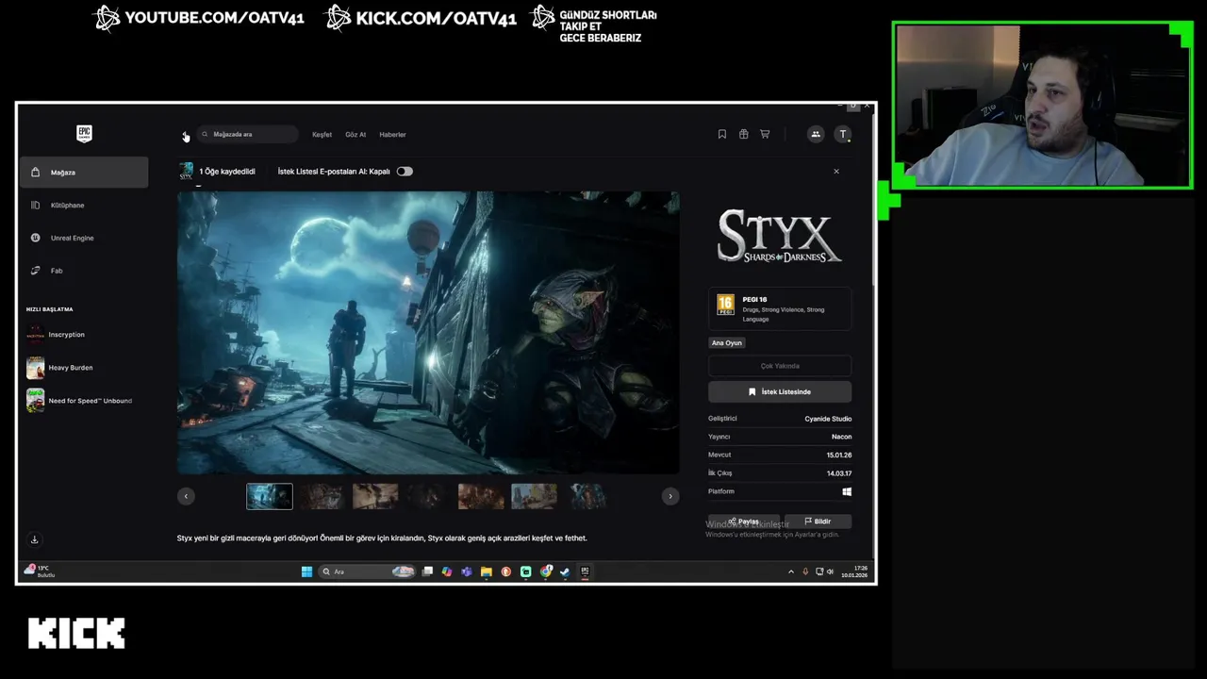The image size is (1207, 679).
Task: Open the shopping cart icon
Action: coord(765,134)
